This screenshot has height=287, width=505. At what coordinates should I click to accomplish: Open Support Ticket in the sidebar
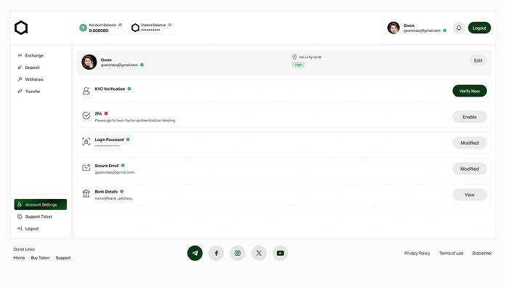click(x=39, y=217)
